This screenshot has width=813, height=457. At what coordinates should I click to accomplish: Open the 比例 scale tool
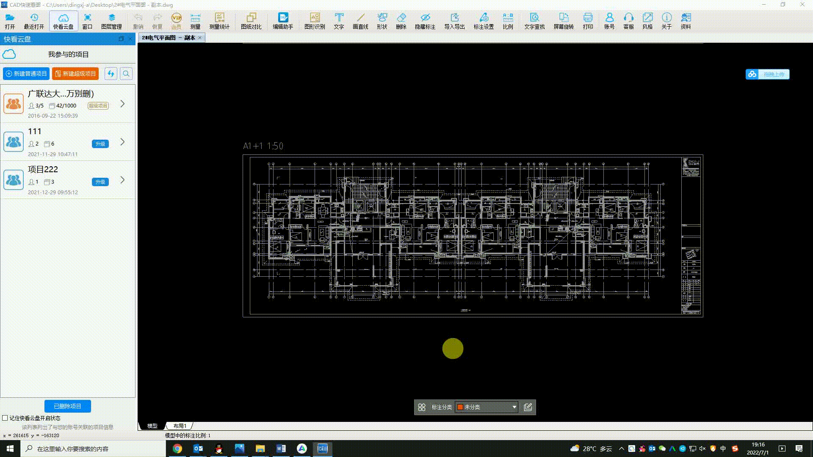click(x=508, y=21)
